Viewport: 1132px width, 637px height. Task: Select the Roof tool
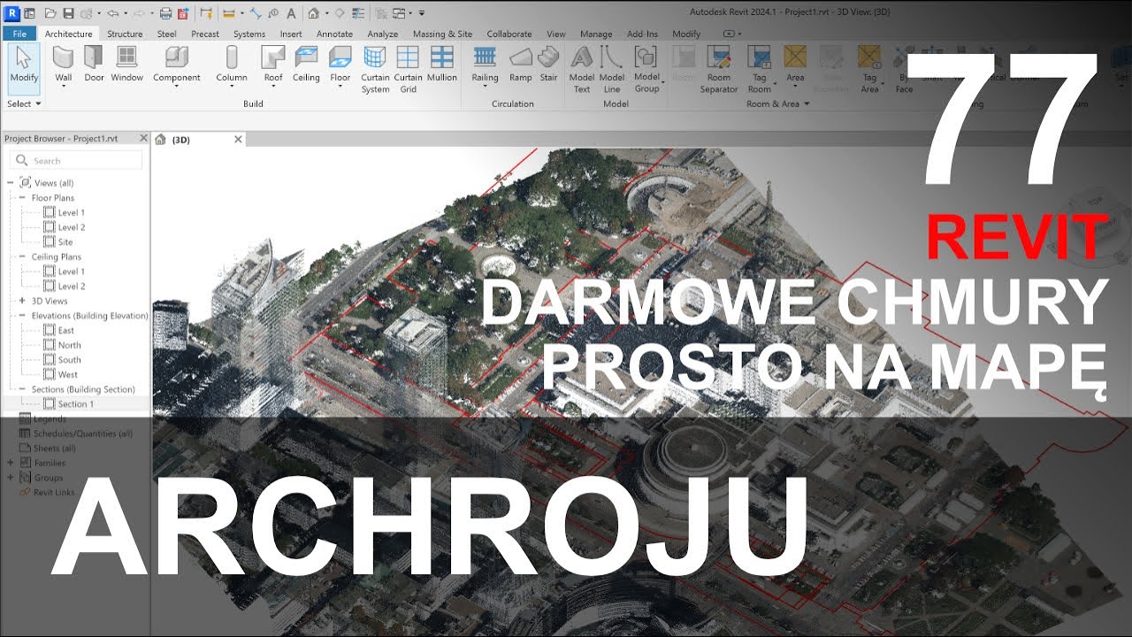pyautogui.click(x=273, y=67)
